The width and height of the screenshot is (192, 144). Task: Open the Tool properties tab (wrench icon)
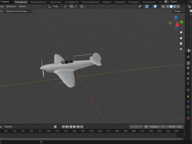[188, 57]
